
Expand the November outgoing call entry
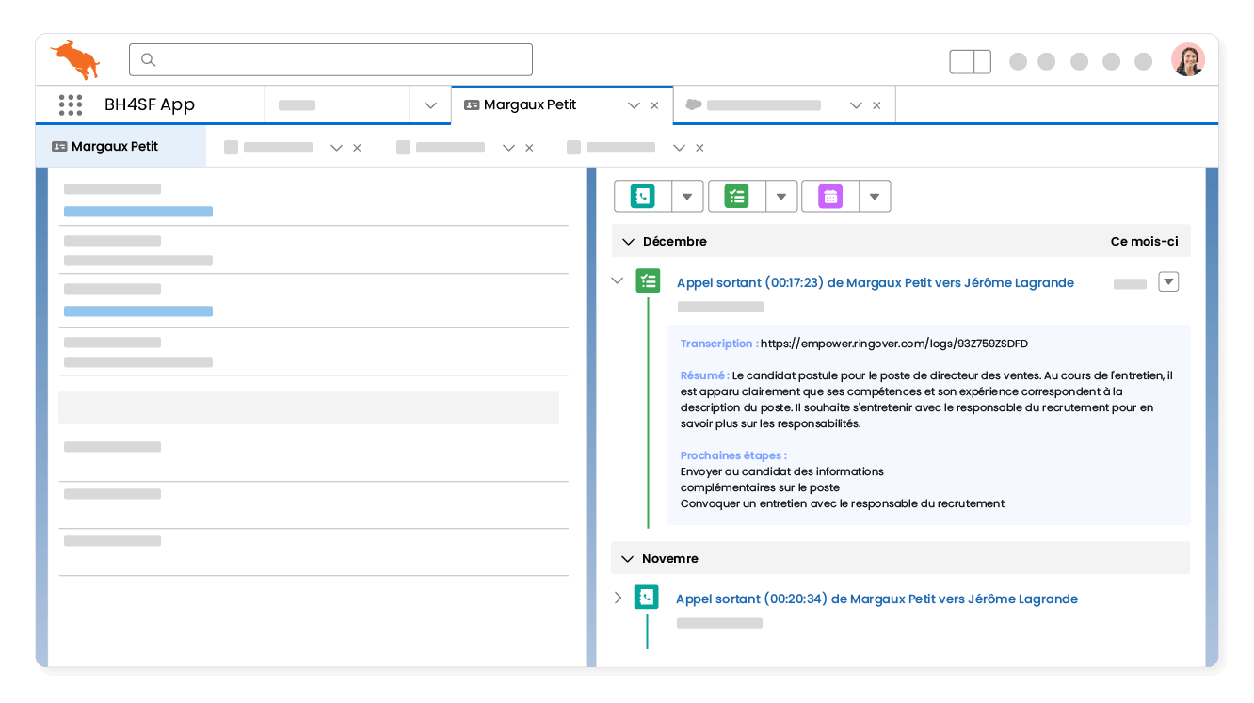618,598
